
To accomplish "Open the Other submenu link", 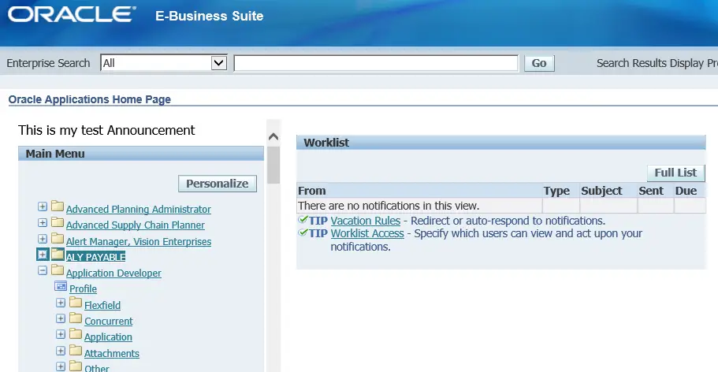I will coord(97,367).
